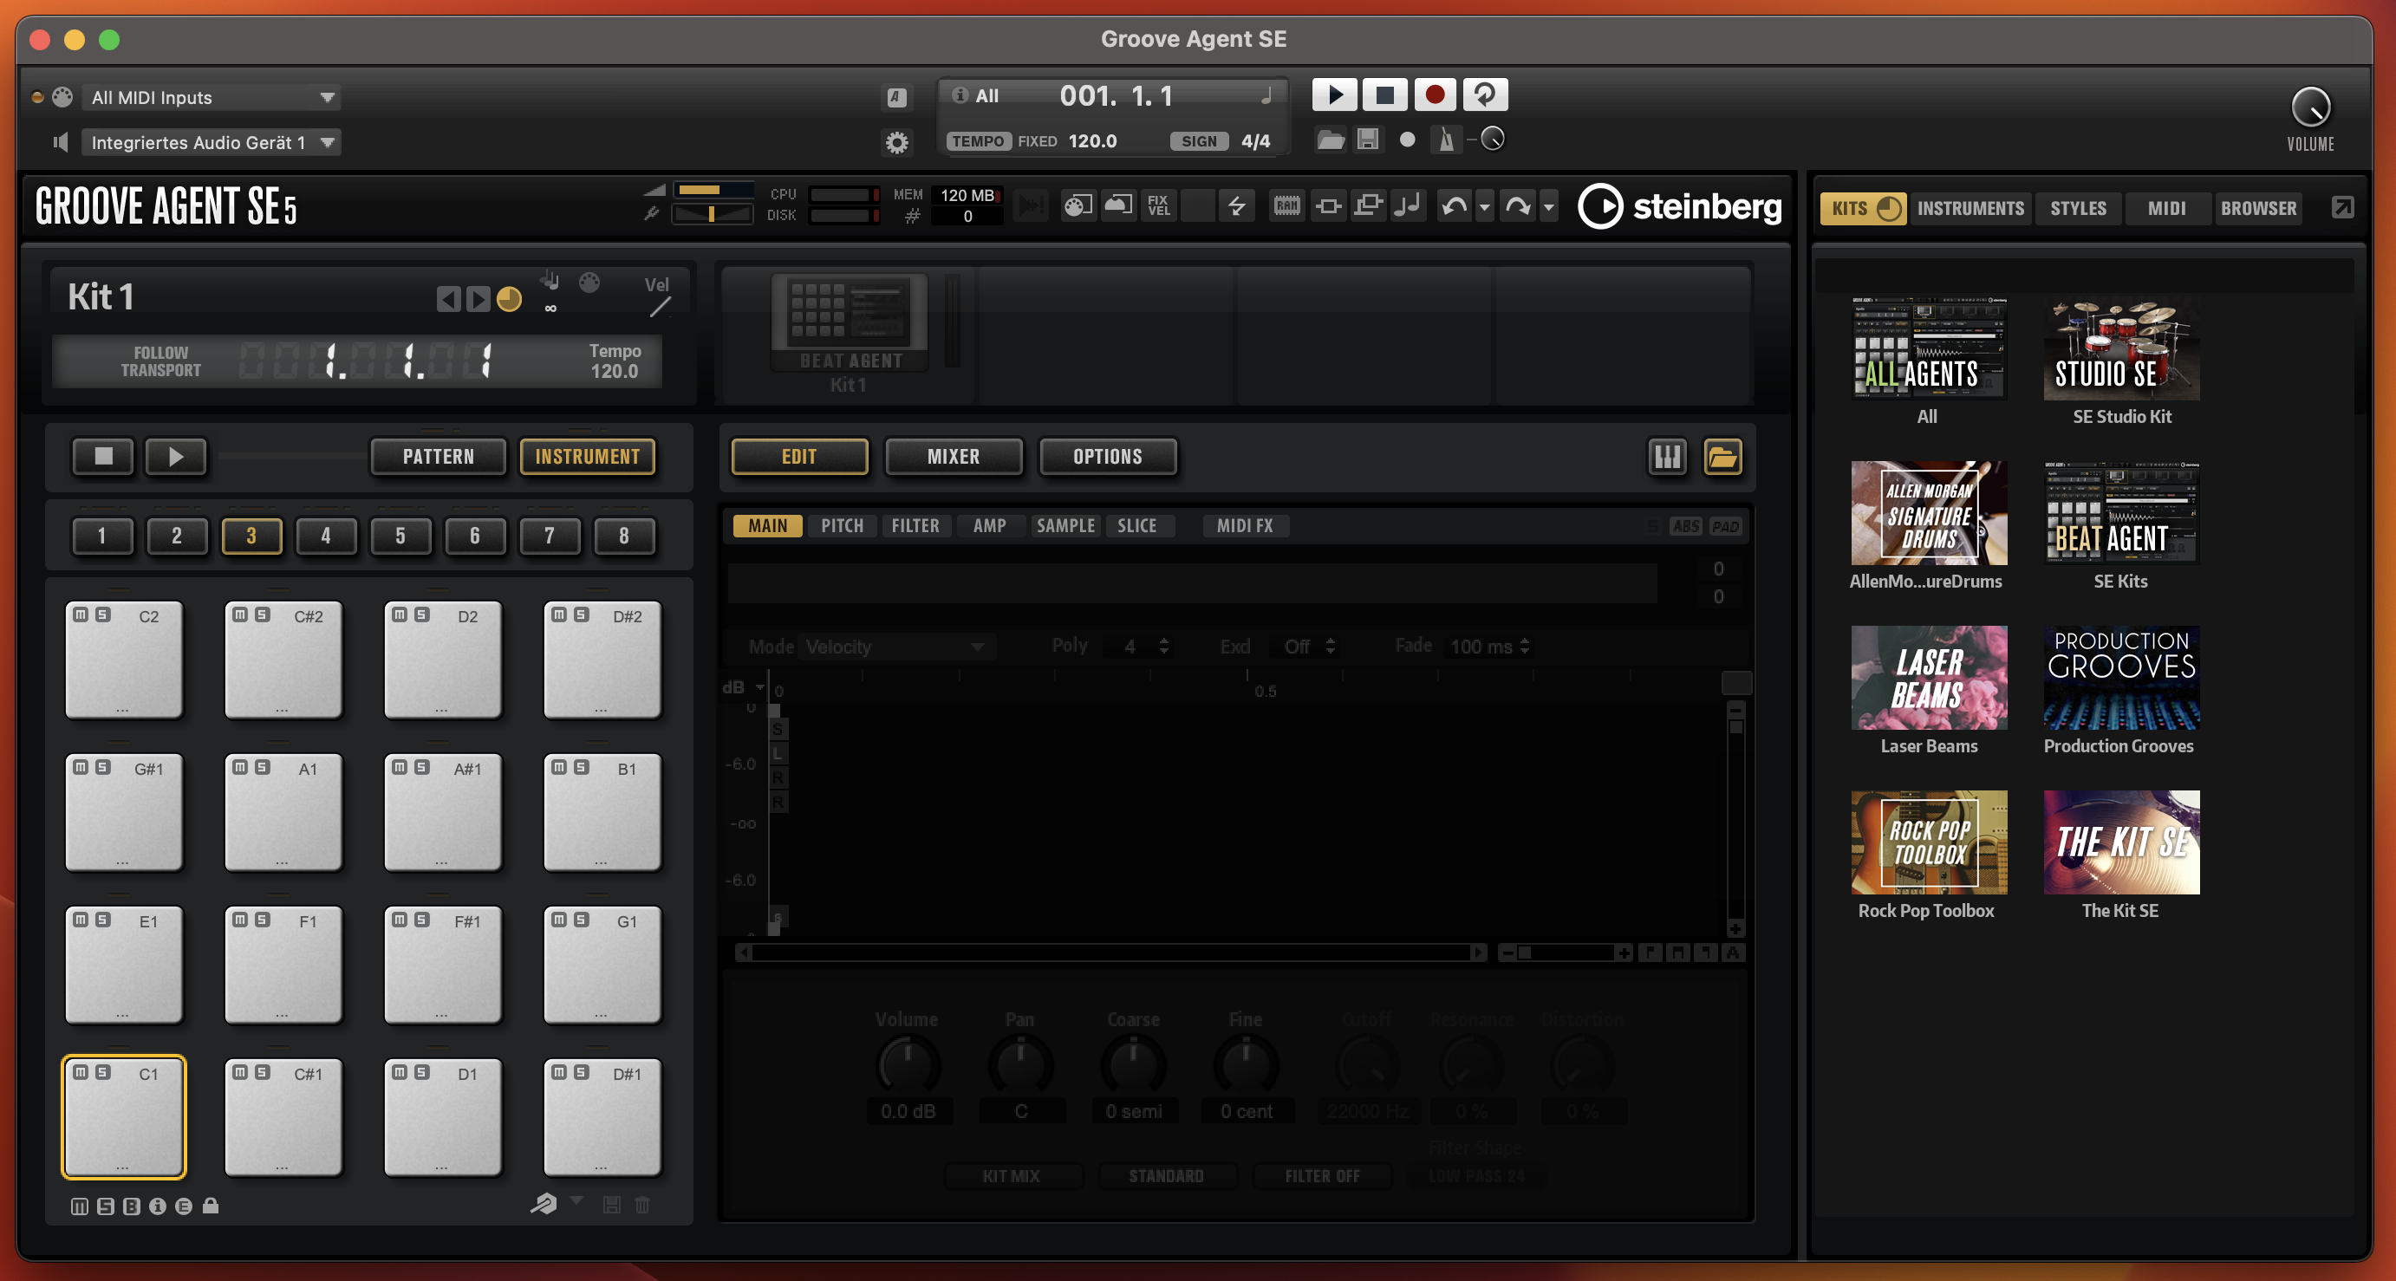Show the keyboard editor icon
The width and height of the screenshot is (2396, 1281).
(1667, 457)
